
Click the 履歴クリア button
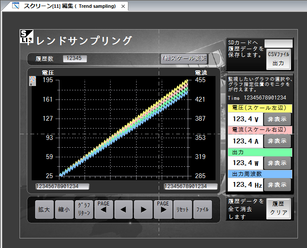point(278,209)
